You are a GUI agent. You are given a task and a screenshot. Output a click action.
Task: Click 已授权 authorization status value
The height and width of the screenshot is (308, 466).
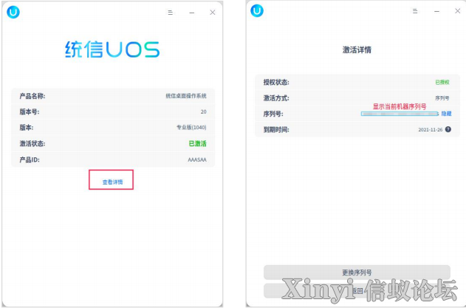click(x=442, y=82)
